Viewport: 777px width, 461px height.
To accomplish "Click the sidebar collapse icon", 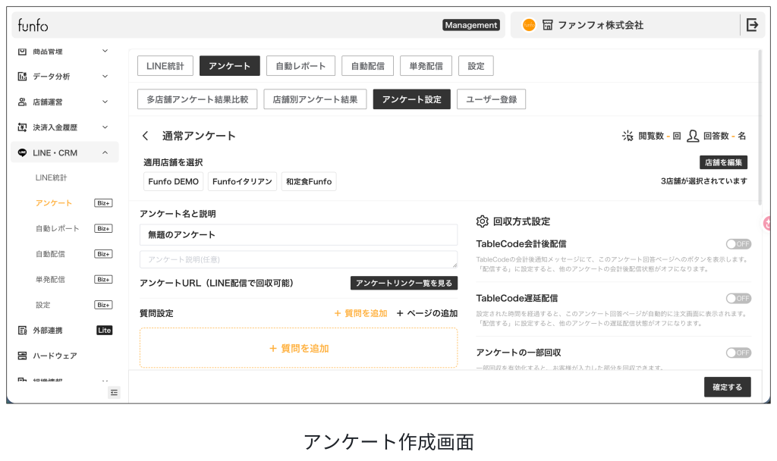I will coord(114,392).
